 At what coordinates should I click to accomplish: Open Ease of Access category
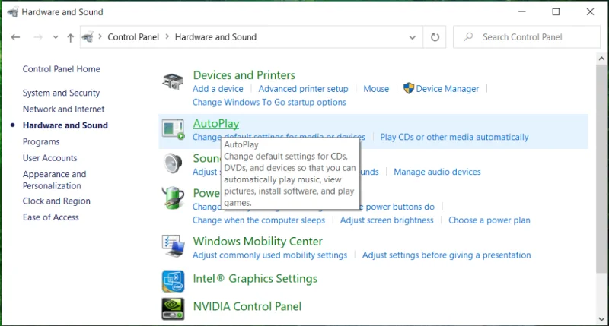tap(50, 217)
